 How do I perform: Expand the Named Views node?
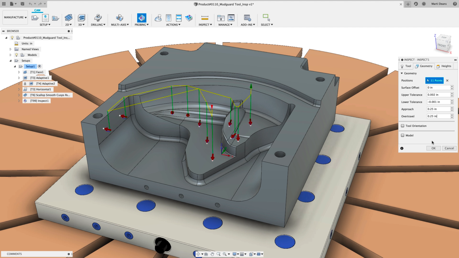[10, 49]
